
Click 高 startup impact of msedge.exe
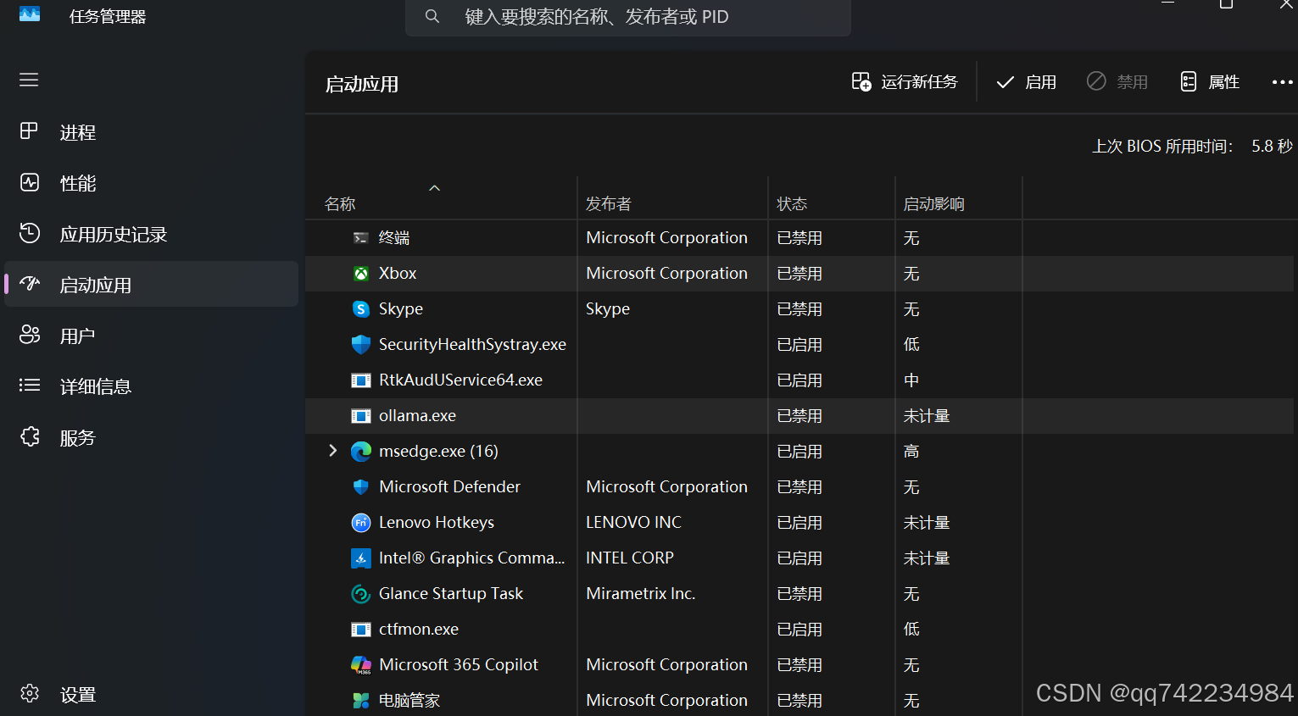point(911,452)
